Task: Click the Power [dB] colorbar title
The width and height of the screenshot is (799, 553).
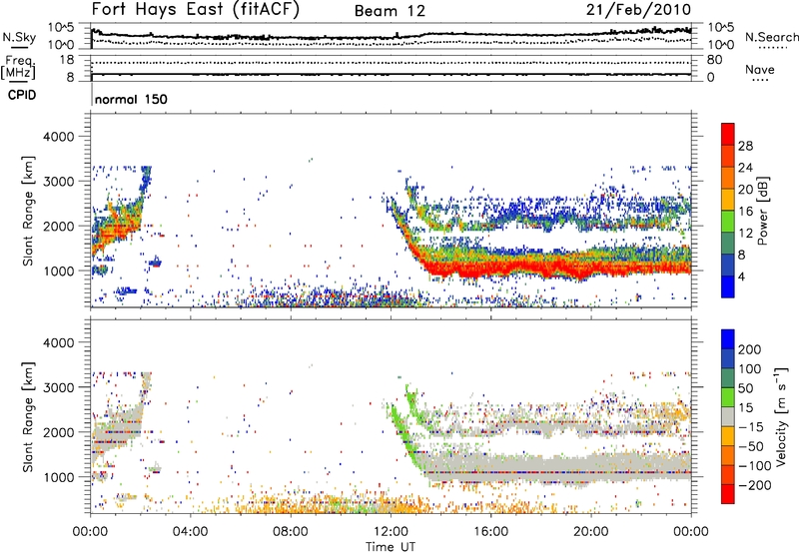Action: tap(763, 211)
